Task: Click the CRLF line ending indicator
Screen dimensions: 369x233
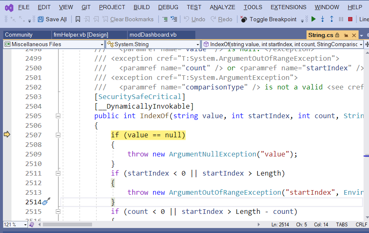Action: point(362,225)
